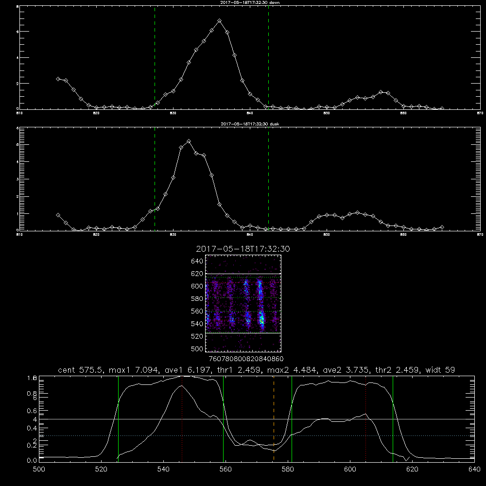Click the orange dashed center line in bottom plot

pyautogui.click(x=274, y=418)
